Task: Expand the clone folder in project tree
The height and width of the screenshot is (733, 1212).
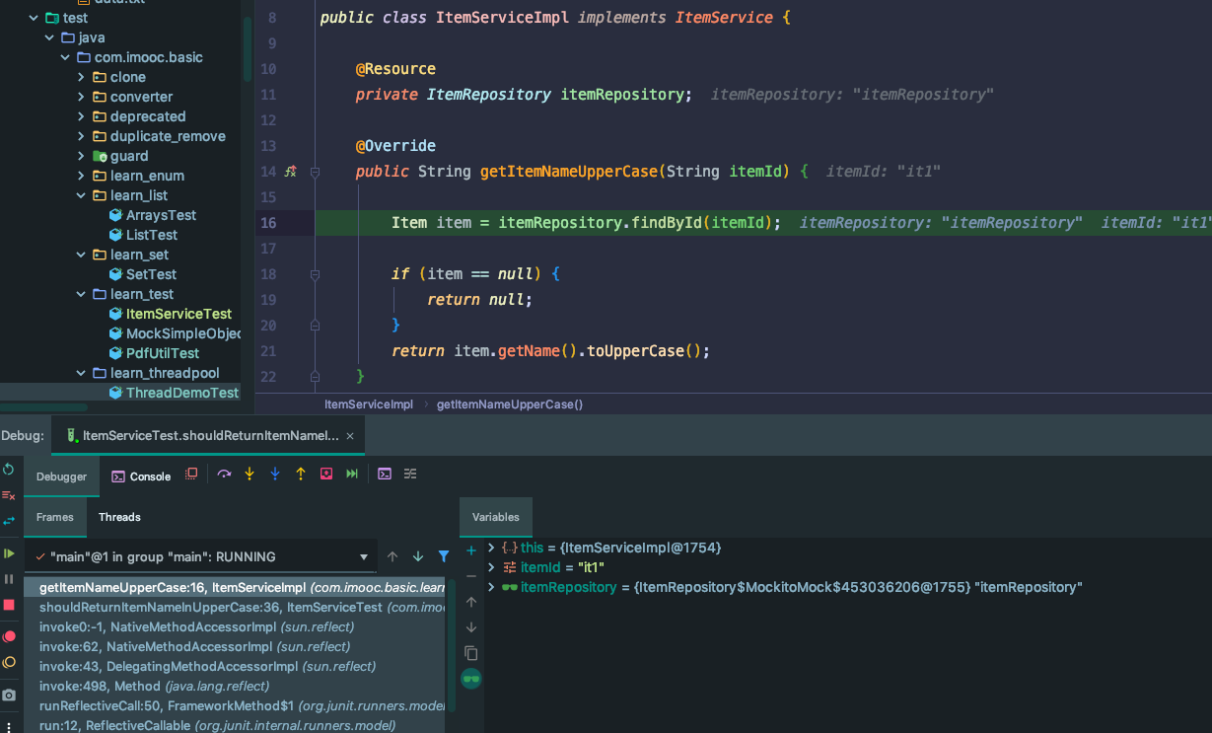Action: 82,77
